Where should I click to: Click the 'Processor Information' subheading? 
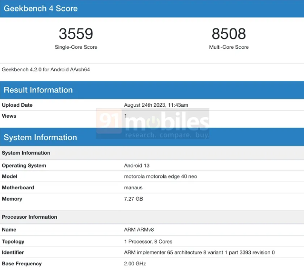coord(29,217)
